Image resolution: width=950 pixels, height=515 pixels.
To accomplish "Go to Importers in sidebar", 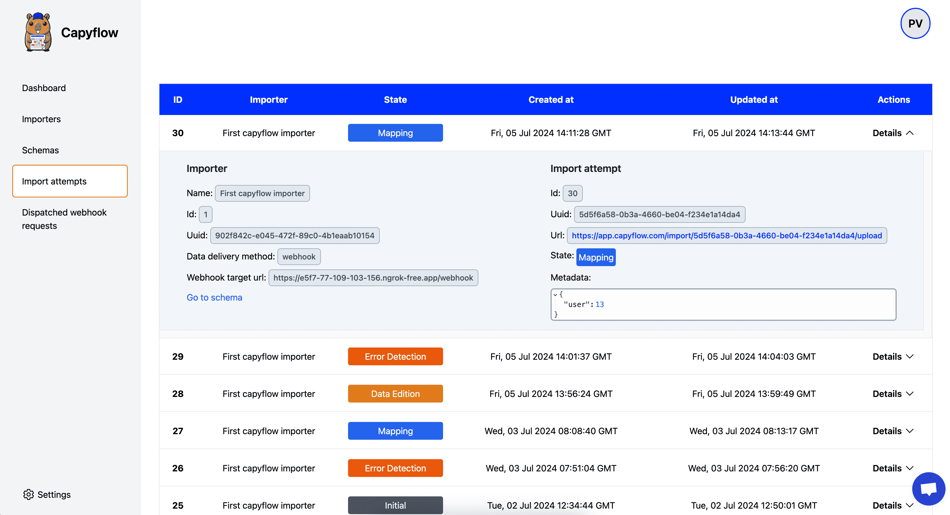I will point(41,119).
